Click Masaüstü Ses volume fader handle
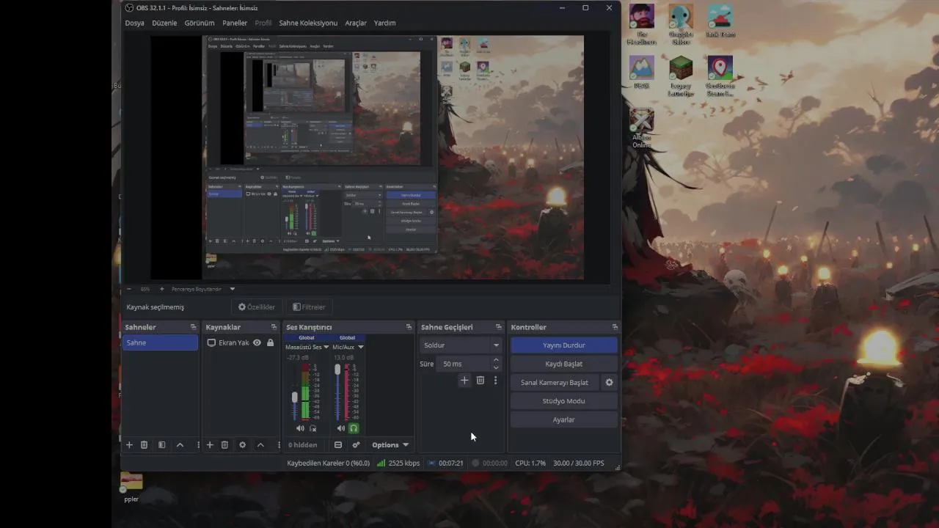This screenshot has width=939, height=528. (295, 397)
